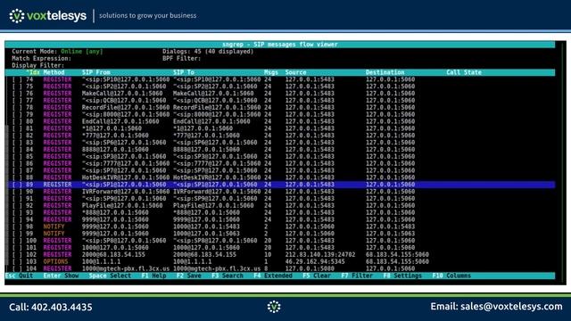Click the SIP To column header

[184, 72]
